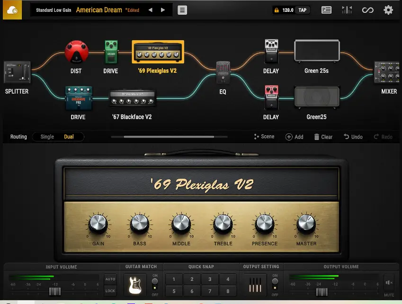Select the '69 Plexiglas V2 amp in chain

tap(158, 52)
